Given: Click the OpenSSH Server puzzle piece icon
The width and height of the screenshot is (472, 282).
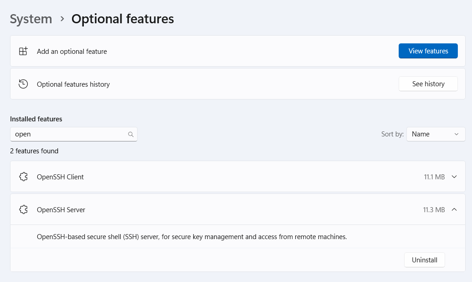Looking at the screenshot, I should point(23,209).
